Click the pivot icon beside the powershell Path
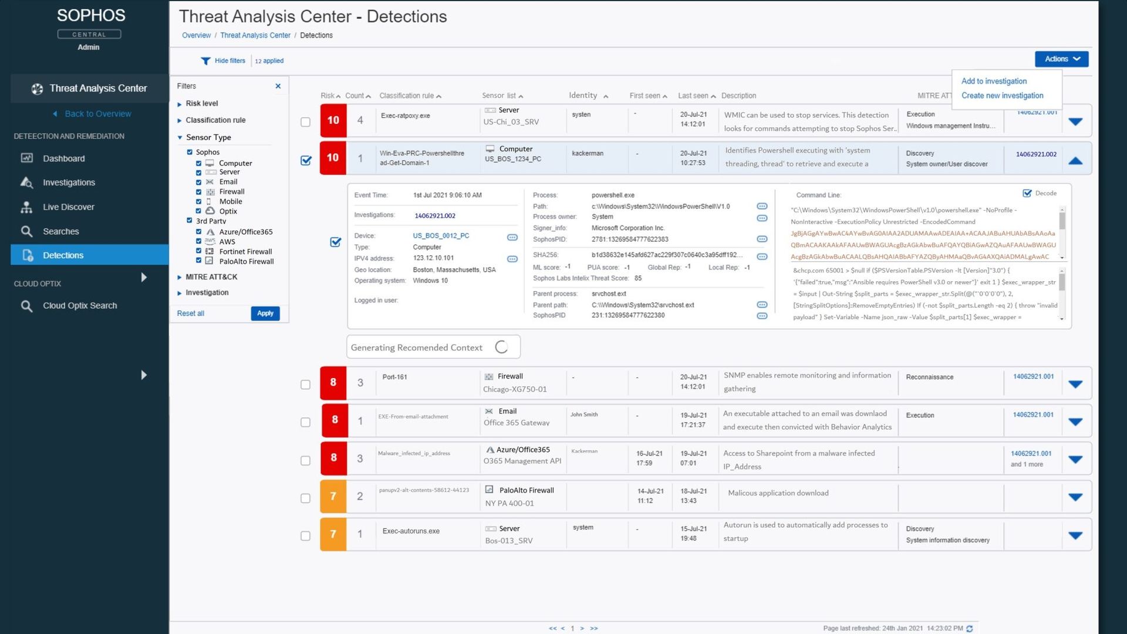 (x=762, y=206)
